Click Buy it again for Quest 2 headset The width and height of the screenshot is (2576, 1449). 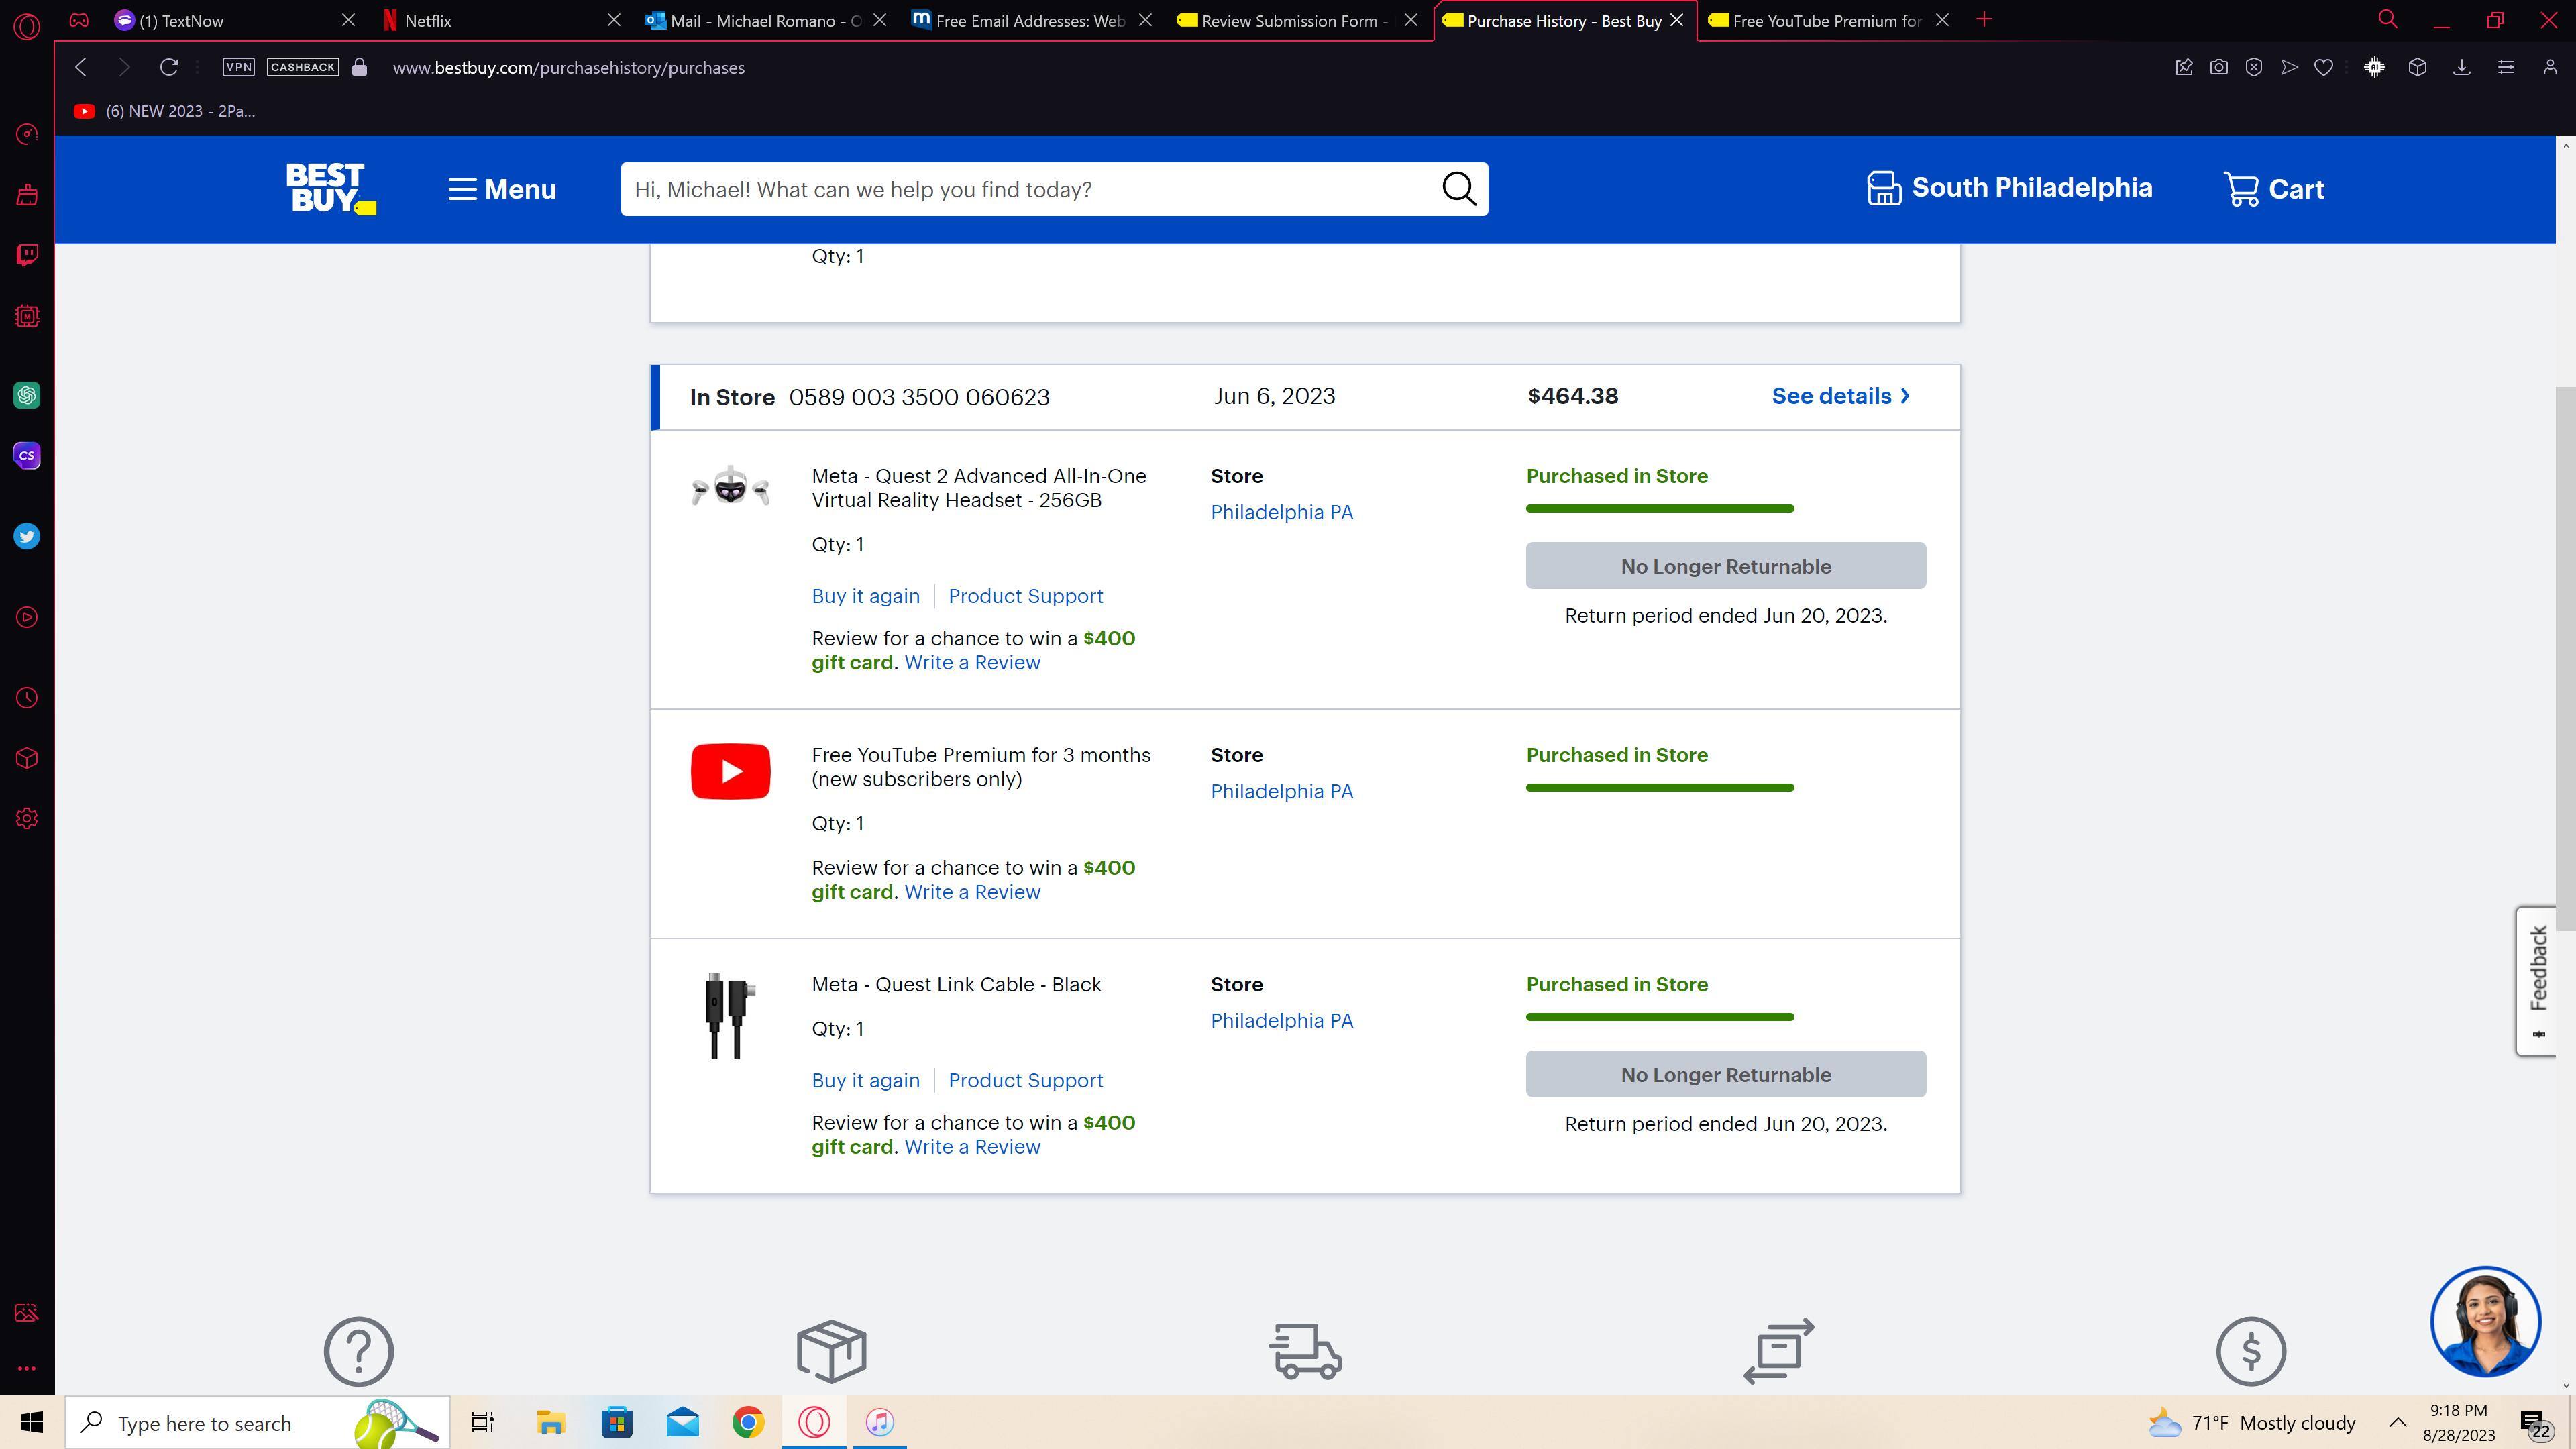865,596
